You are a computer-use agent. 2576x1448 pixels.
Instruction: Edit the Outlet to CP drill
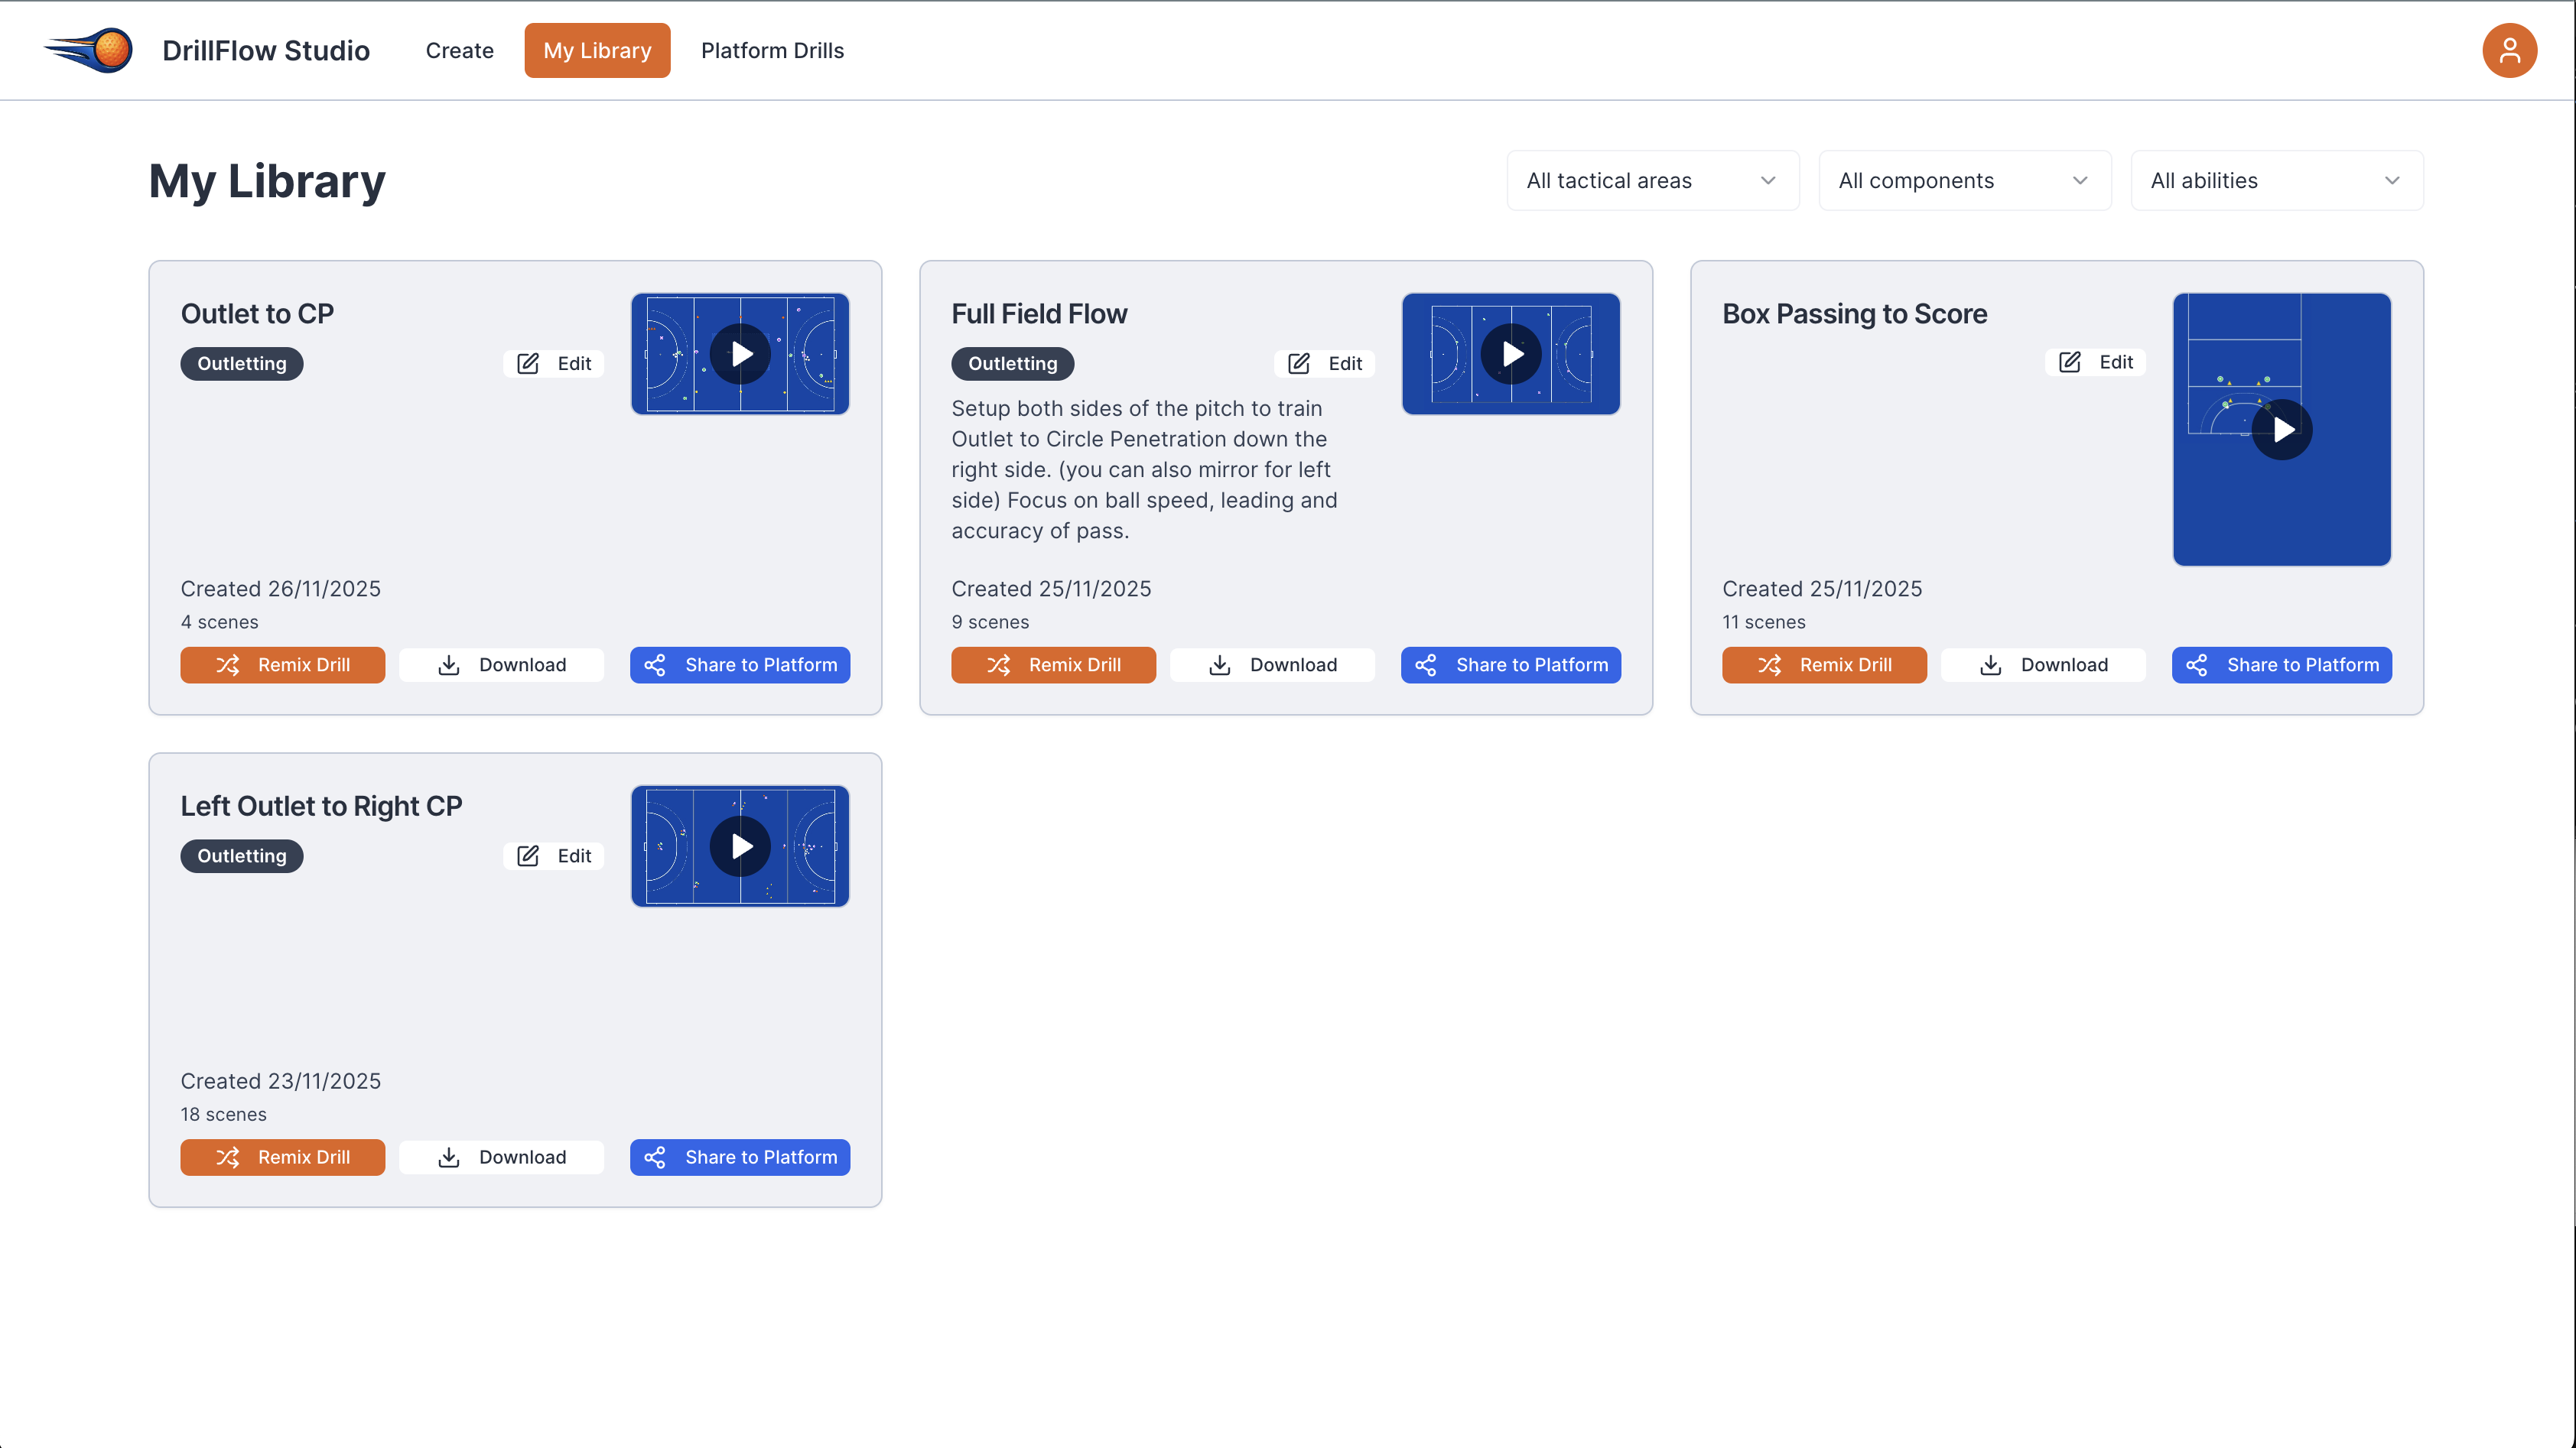553,364
